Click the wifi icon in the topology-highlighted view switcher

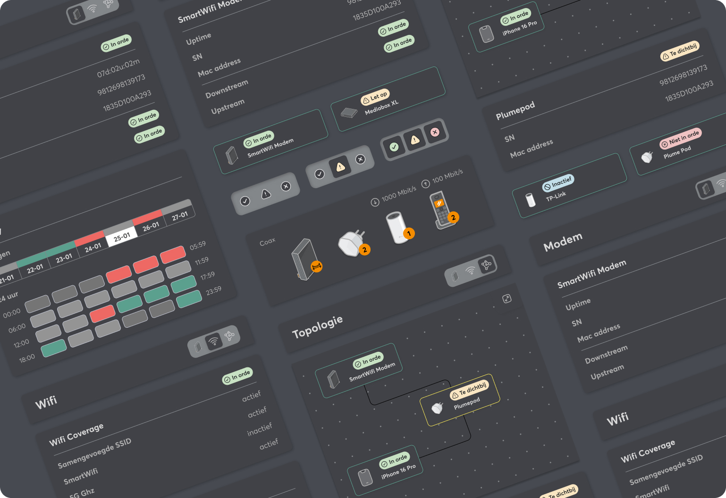click(x=470, y=270)
